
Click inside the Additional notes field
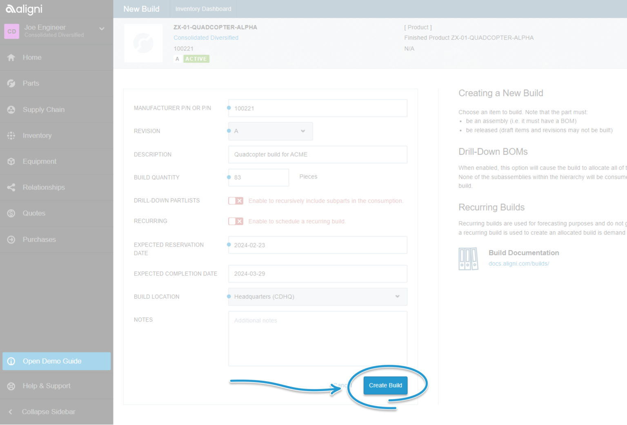pos(318,338)
